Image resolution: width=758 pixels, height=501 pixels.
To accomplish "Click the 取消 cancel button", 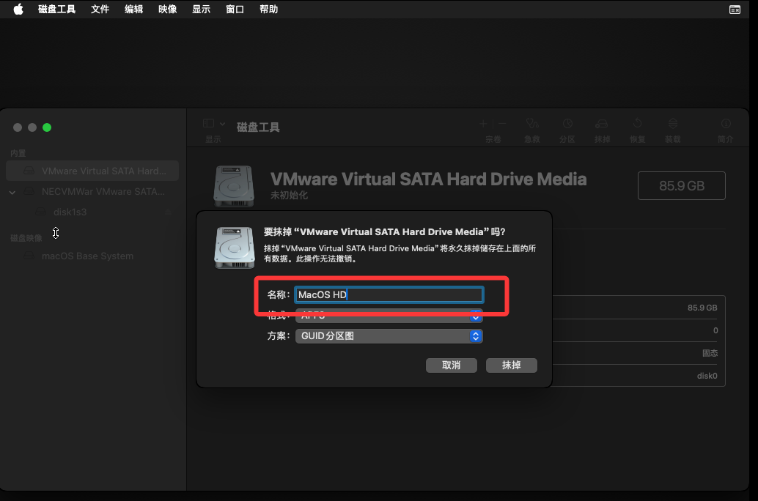I will click(x=451, y=365).
